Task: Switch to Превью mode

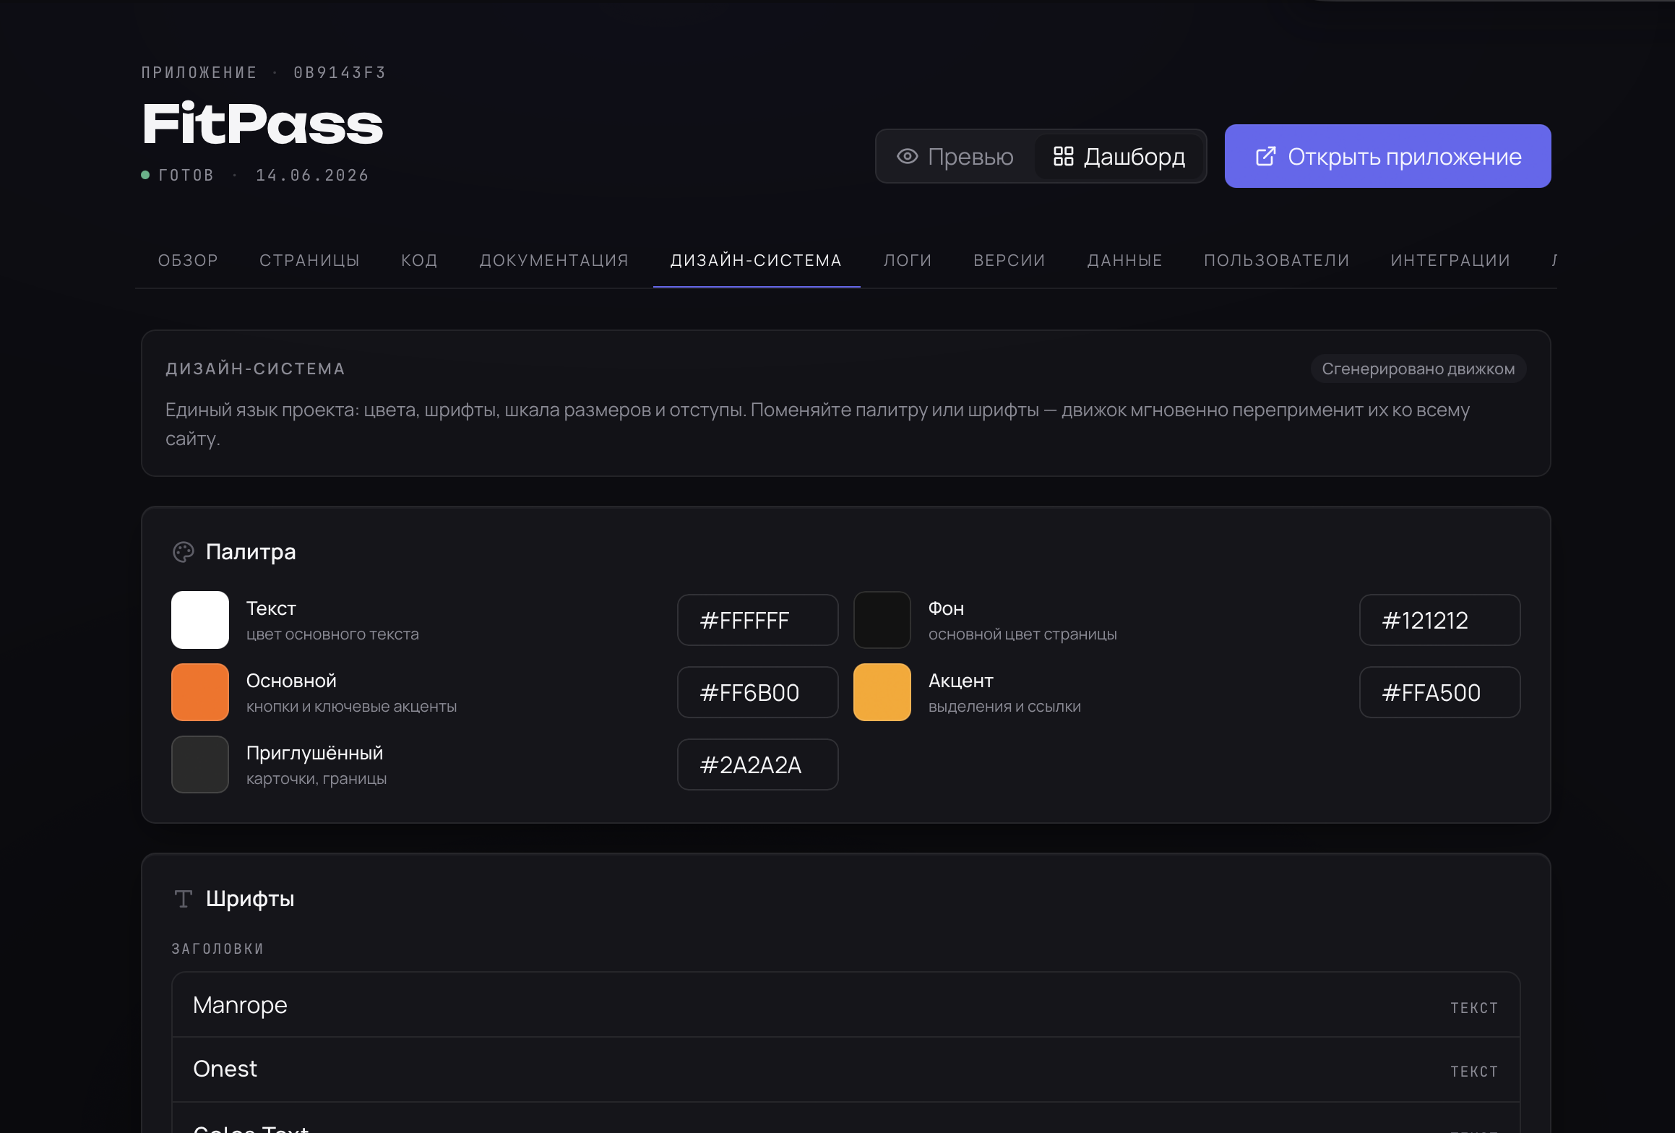Action: (x=955, y=156)
